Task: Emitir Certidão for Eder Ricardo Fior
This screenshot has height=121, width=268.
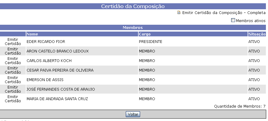Action: (13, 41)
